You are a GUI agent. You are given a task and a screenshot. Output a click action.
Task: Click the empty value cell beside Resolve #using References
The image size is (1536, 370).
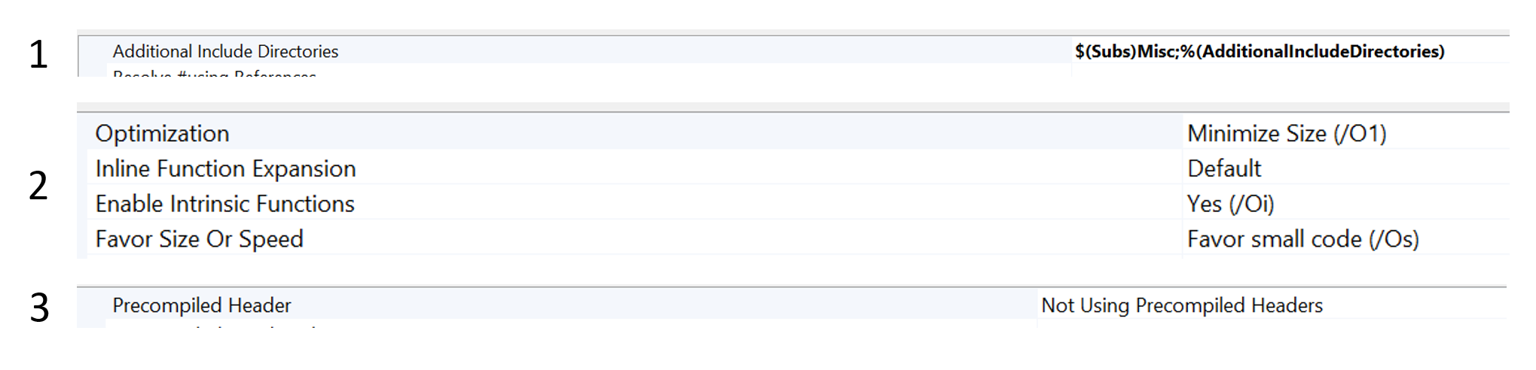point(1290,70)
